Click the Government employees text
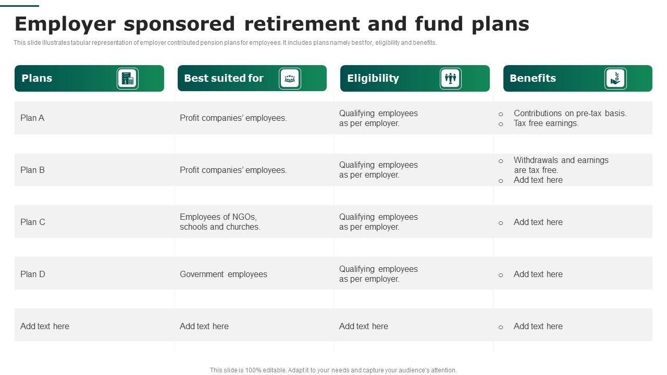The width and height of the screenshot is (667, 375). pos(224,274)
